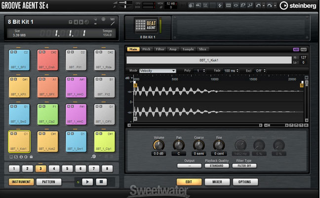The width and height of the screenshot is (320, 198).
Task: Toggle the PAD button beside ABS
Action: 304,49
